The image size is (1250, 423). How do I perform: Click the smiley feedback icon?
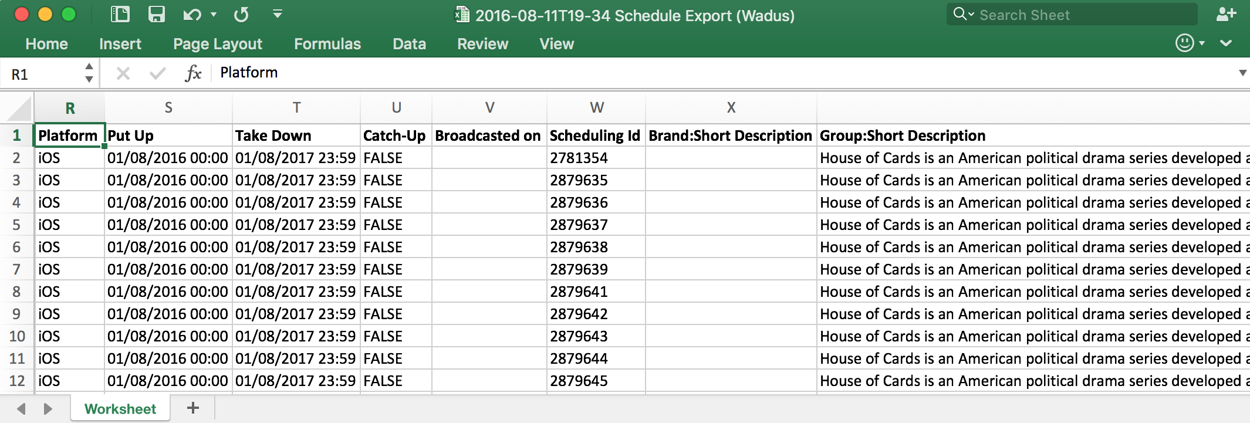point(1184,43)
